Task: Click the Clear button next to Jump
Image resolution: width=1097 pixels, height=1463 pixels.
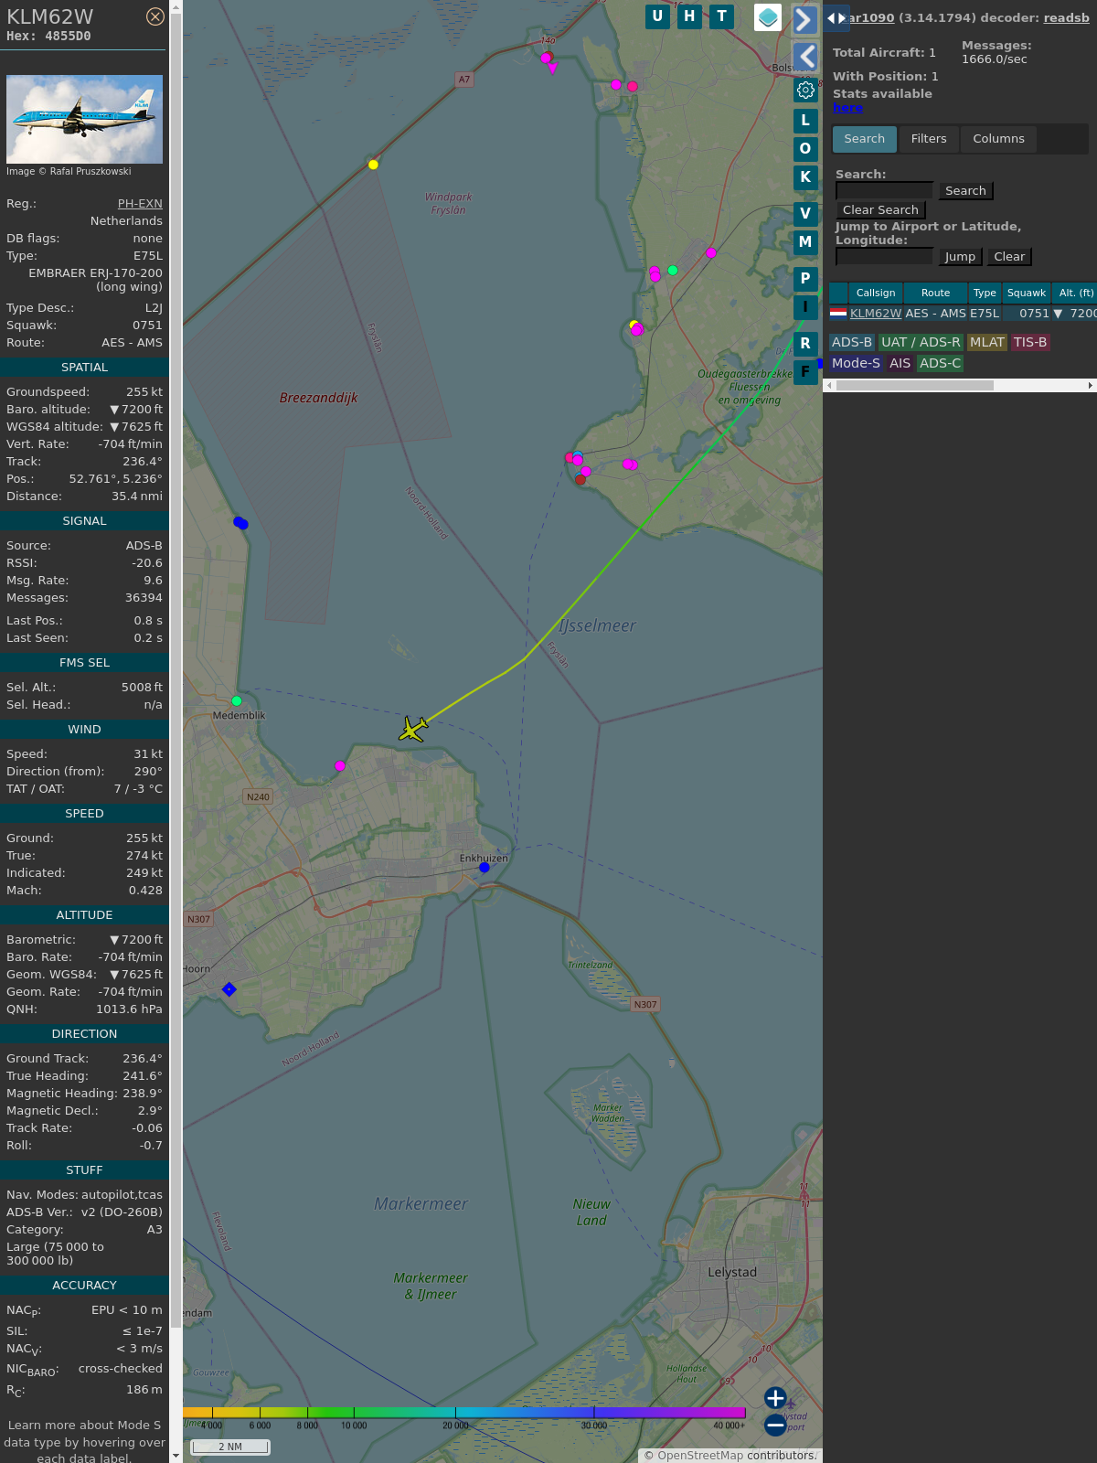Action: pos(1009,256)
